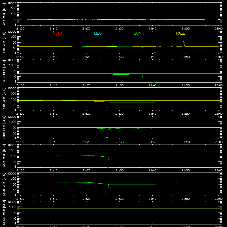Click the yellow PALE station legend label
Image resolution: width=227 pixels, height=227 pixels.
[x=180, y=33]
